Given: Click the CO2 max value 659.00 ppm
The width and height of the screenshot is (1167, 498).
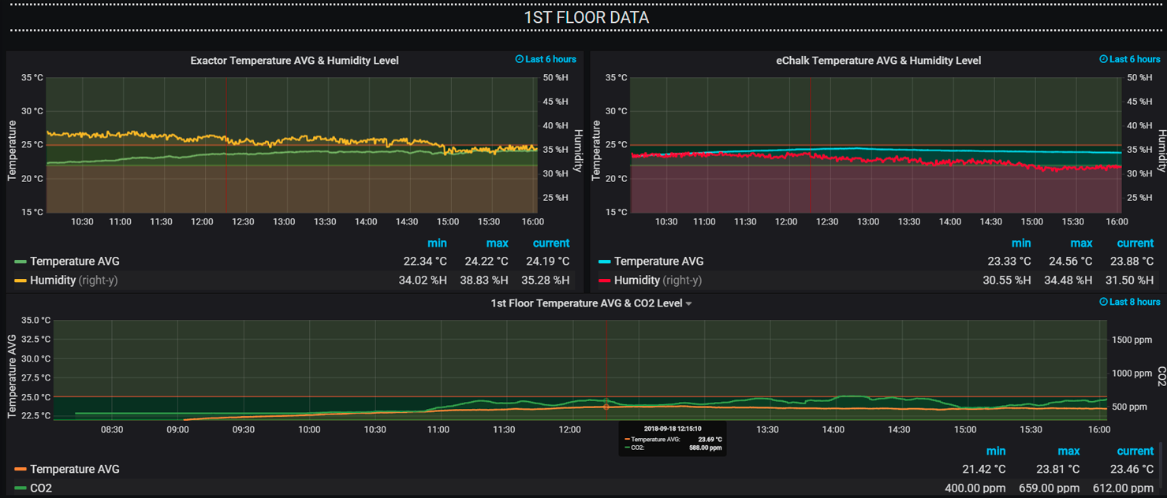Looking at the screenshot, I should [x=1049, y=488].
